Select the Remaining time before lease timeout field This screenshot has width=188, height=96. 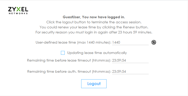click(130, 60)
